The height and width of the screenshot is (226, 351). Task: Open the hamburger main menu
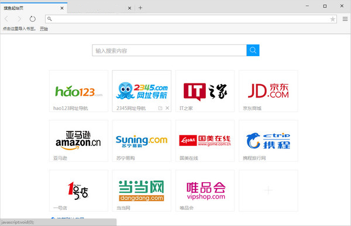(345, 19)
